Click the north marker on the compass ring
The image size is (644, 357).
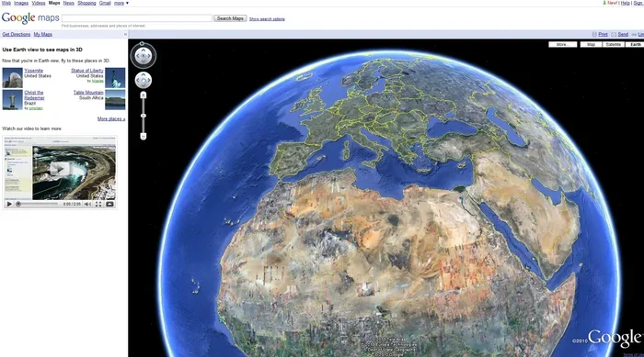click(x=142, y=43)
